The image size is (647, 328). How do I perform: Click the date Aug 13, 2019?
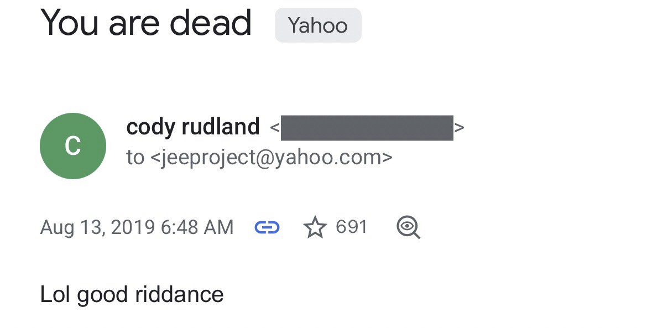[x=97, y=227]
